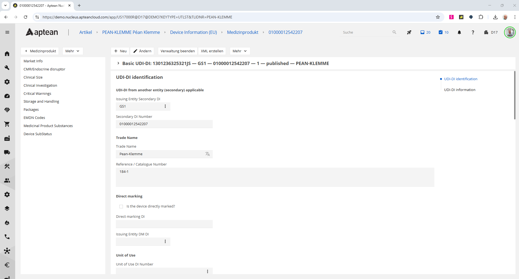Jump to UDI-DI information section link
Image resolution: width=519 pixels, height=279 pixels.
460,90
